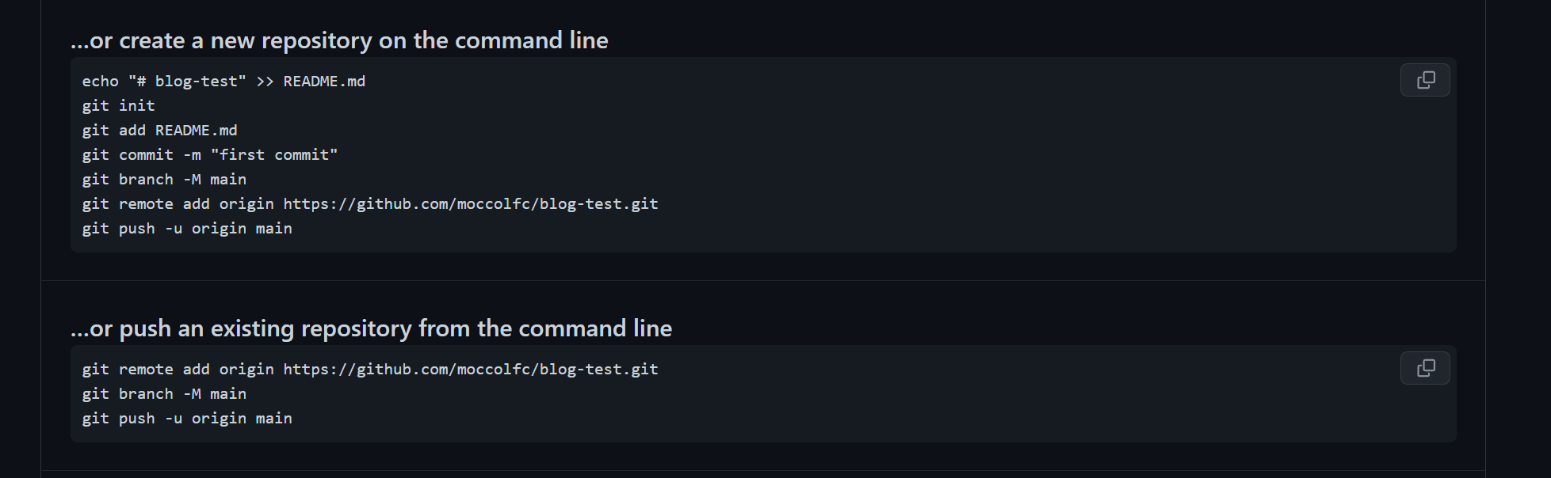Click the 'create a new repository' heading
The height and width of the screenshot is (478, 1551).
tap(339, 40)
